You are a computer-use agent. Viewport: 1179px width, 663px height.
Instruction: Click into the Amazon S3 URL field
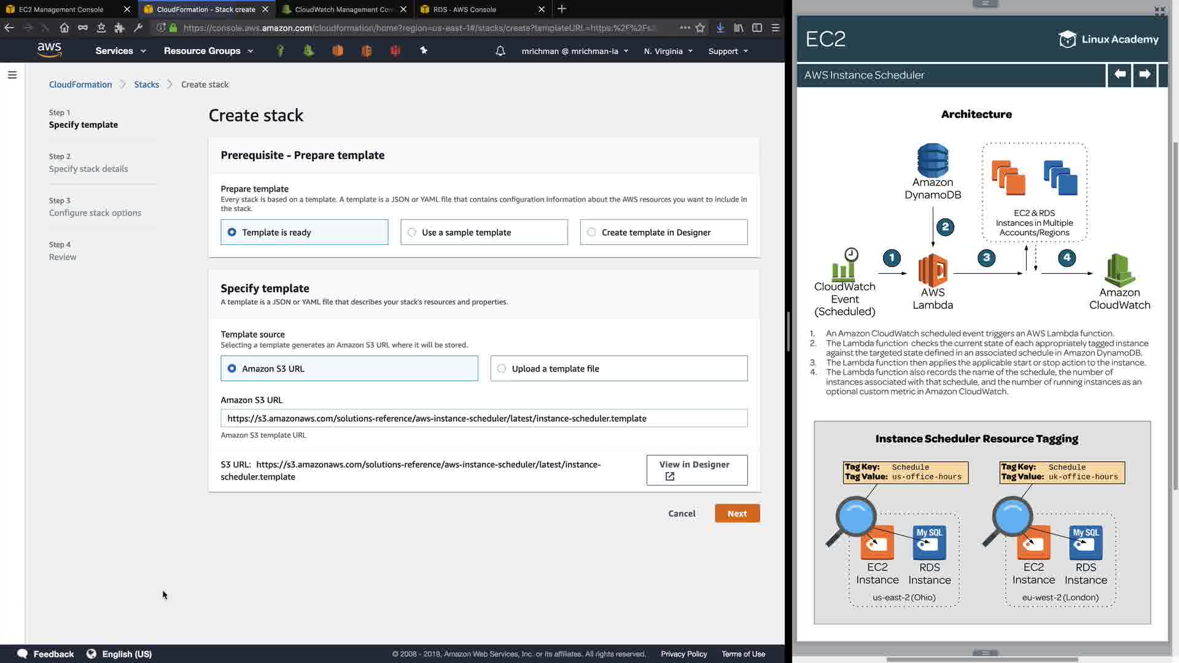(x=484, y=419)
